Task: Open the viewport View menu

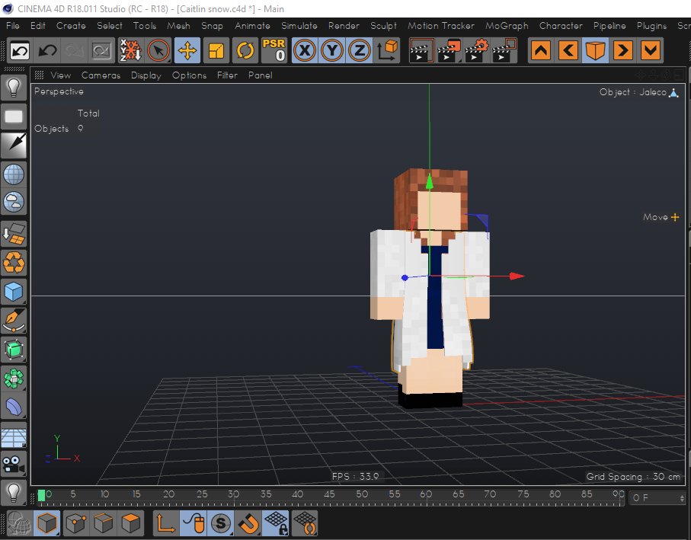Action: click(x=61, y=75)
